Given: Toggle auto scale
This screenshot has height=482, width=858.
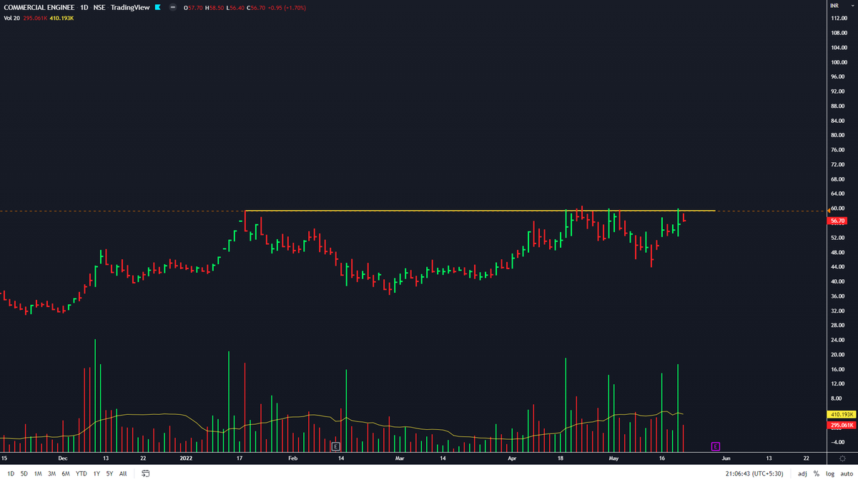Looking at the screenshot, I should click(x=847, y=473).
